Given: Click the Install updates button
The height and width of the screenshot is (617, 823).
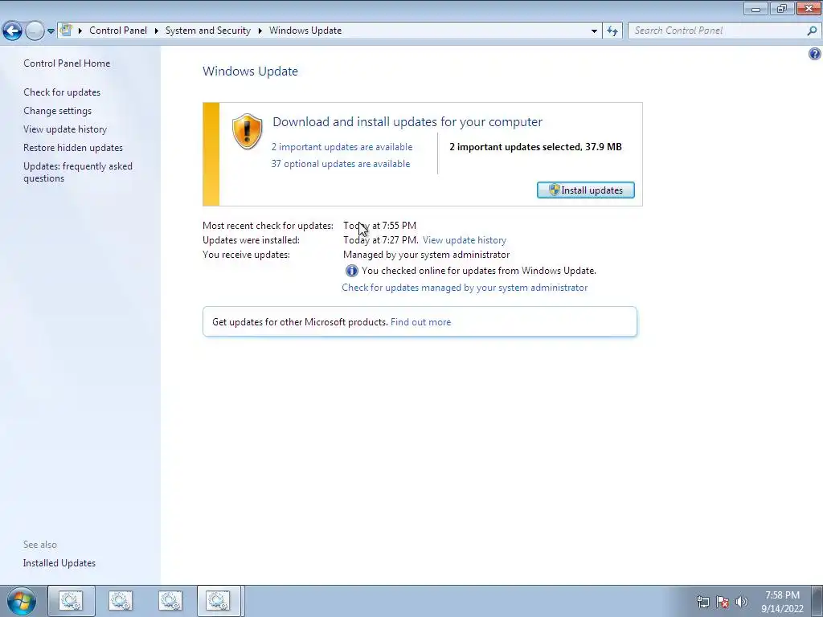Looking at the screenshot, I should pos(586,190).
